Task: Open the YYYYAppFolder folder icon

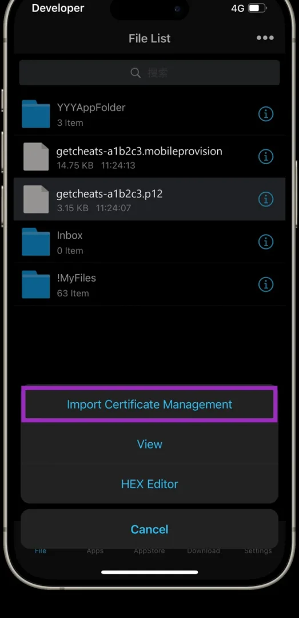Action: click(x=36, y=114)
